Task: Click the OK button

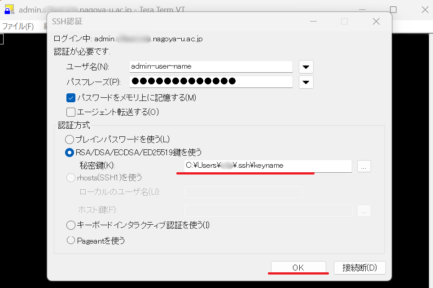Action: [298, 267]
